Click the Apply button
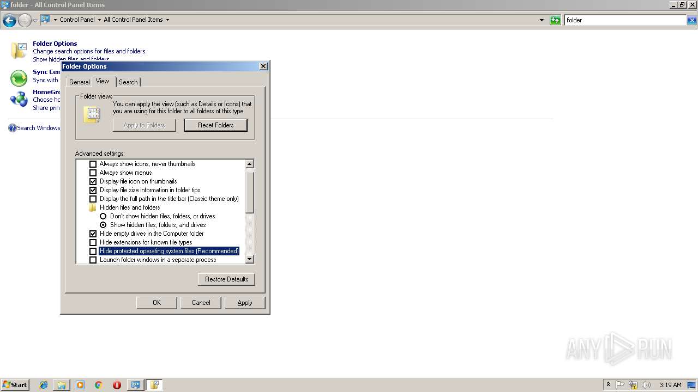 point(245,303)
